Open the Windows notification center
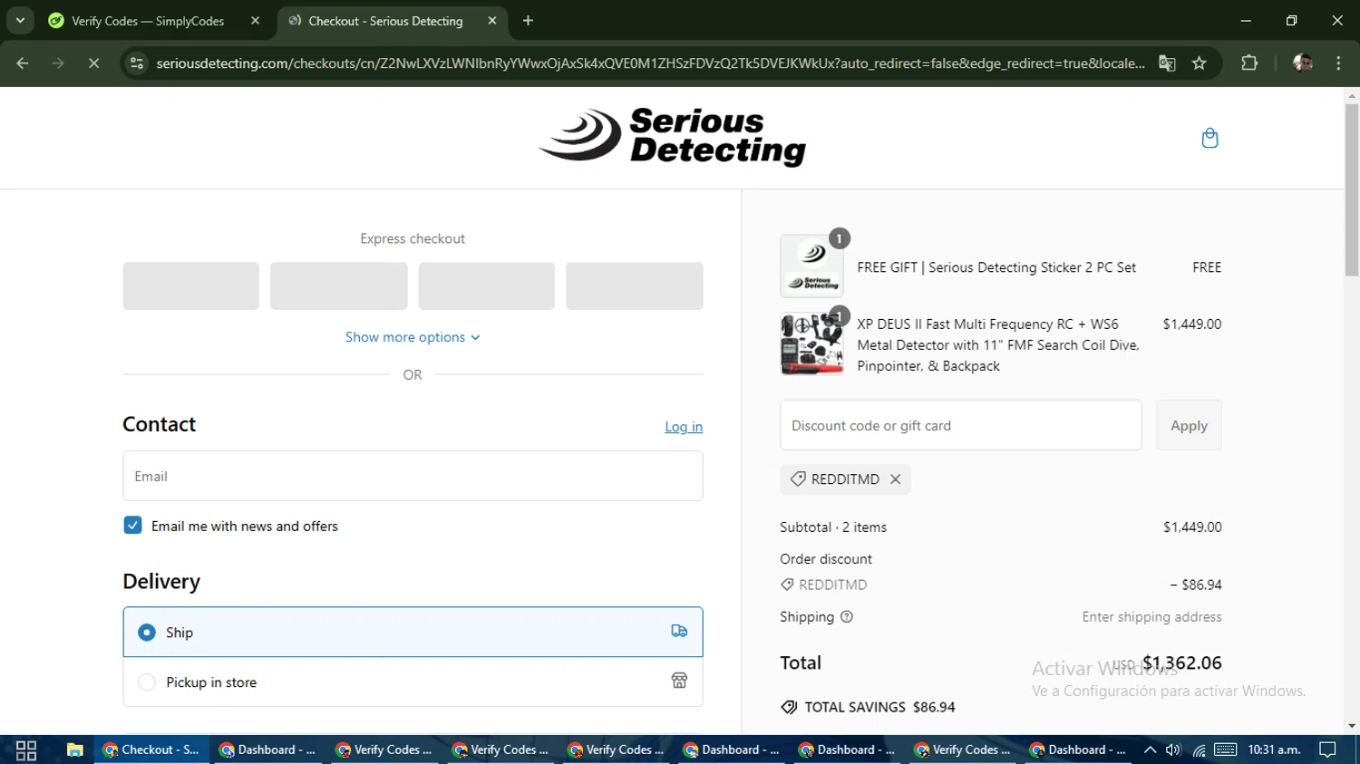 pyautogui.click(x=1327, y=749)
